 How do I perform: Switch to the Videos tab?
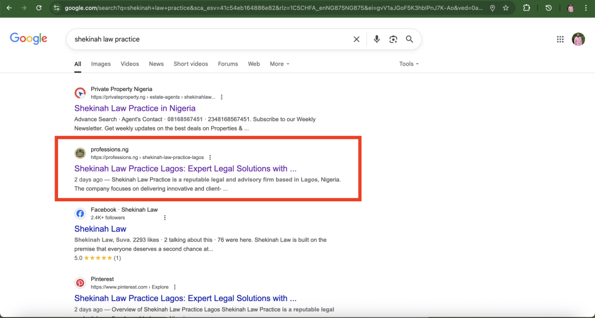point(130,64)
